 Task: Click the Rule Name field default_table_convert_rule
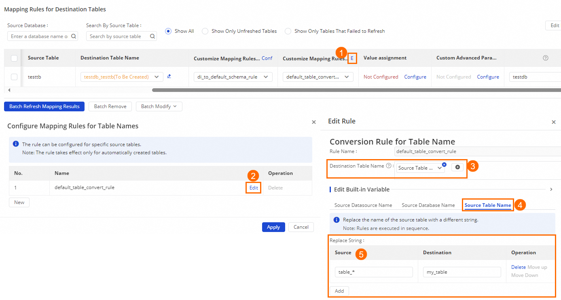(x=478, y=151)
